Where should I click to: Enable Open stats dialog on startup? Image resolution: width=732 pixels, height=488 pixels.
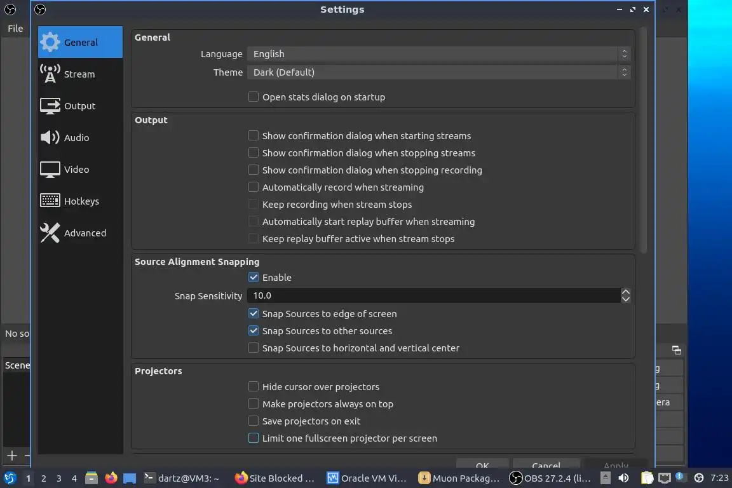click(x=254, y=97)
